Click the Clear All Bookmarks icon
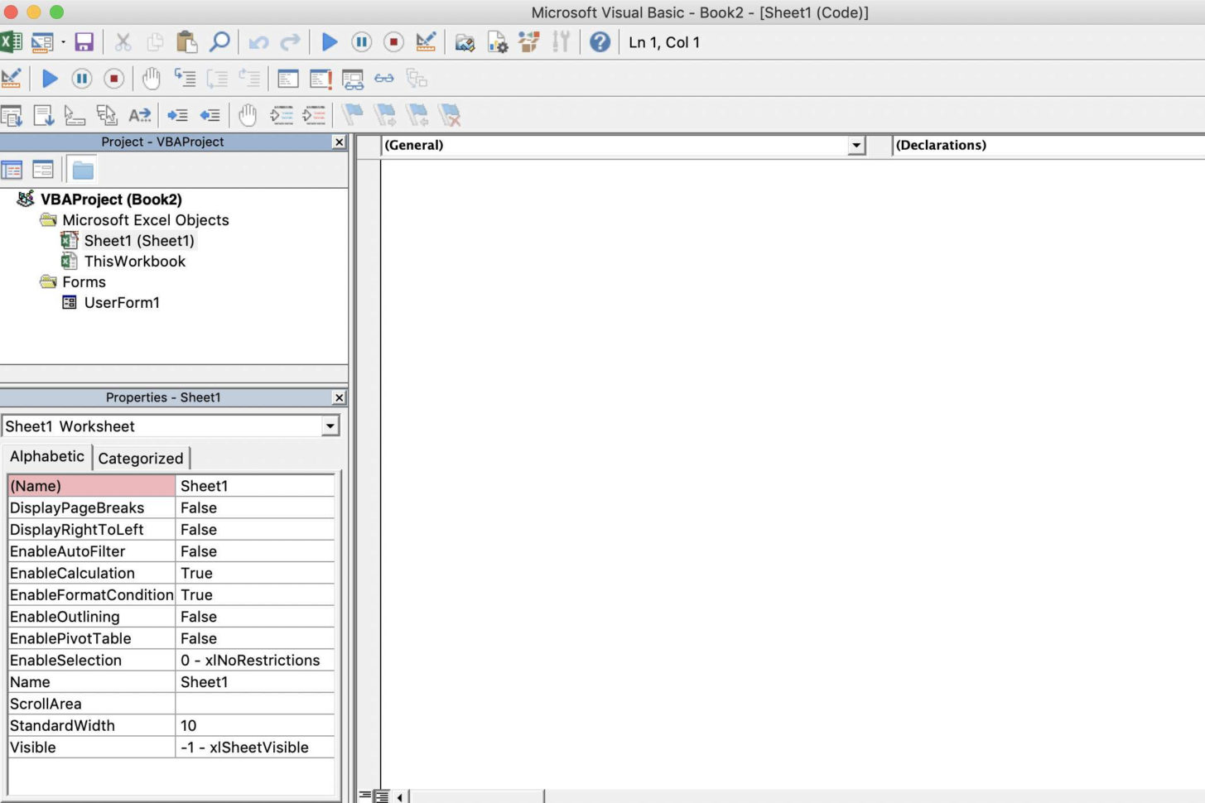 tap(450, 115)
